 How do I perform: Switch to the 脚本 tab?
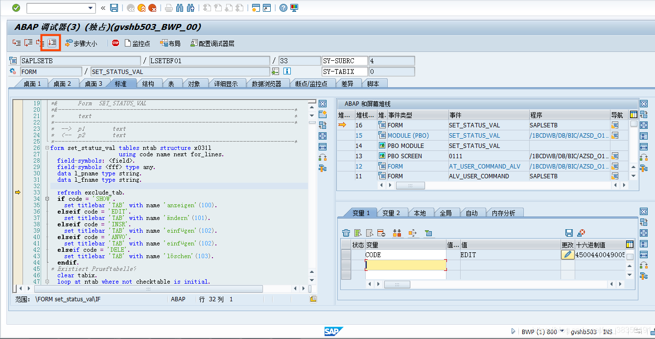[373, 84]
